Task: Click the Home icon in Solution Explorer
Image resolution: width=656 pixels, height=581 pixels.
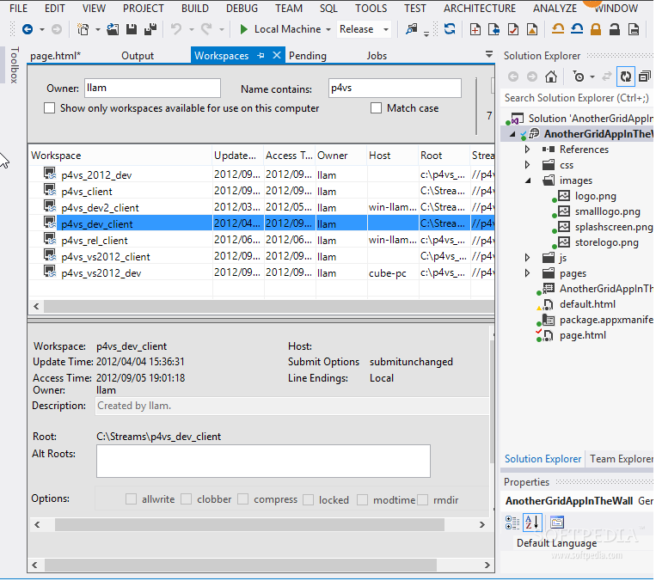Action: click(x=551, y=76)
